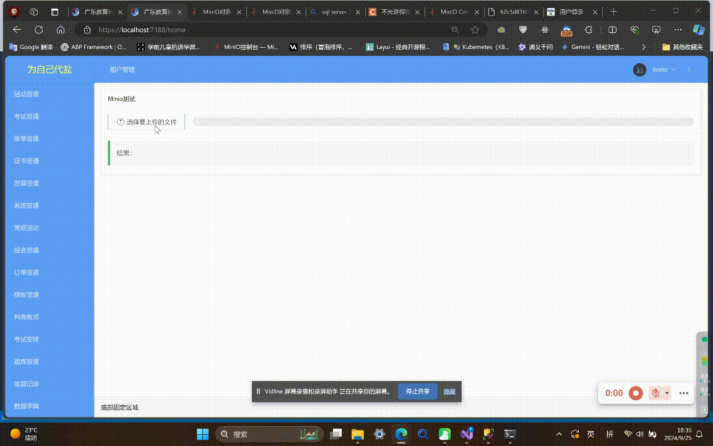This screenshot has width=713, height=446.
Task: View site information lock icon
Action: [87, 30]
